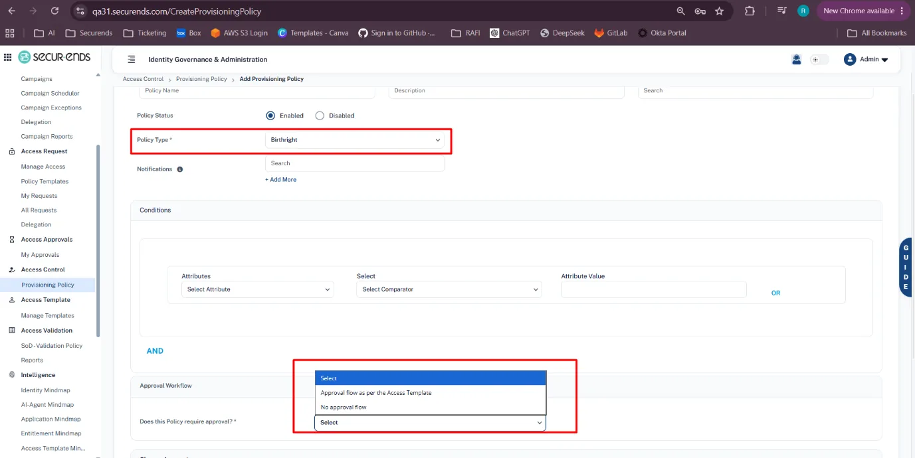Open My Approvals in sidebar
The width and height of the screenshot is (915, 458).
[x=40, y=255]
